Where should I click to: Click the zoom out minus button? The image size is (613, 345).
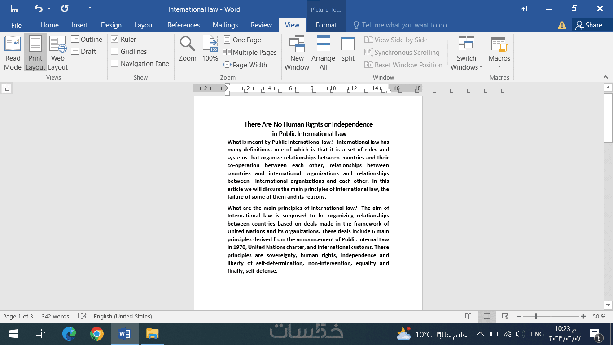[519, 316]
